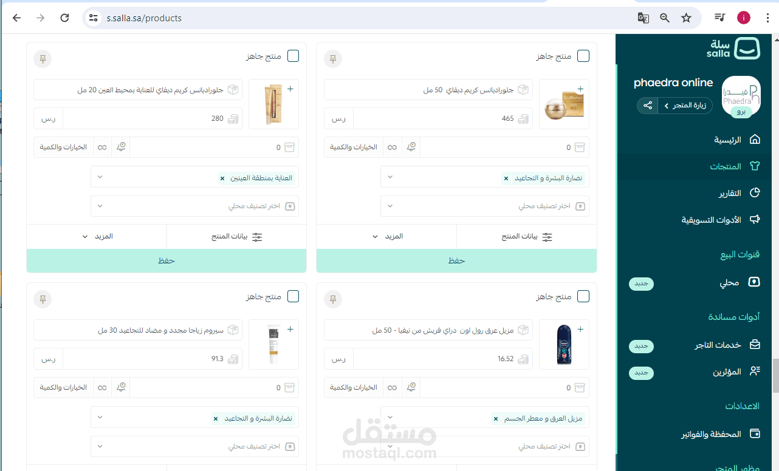
Task: Expand المزيد menu in 280 product card
Action: pyautogui.click(x=97, y=236)
